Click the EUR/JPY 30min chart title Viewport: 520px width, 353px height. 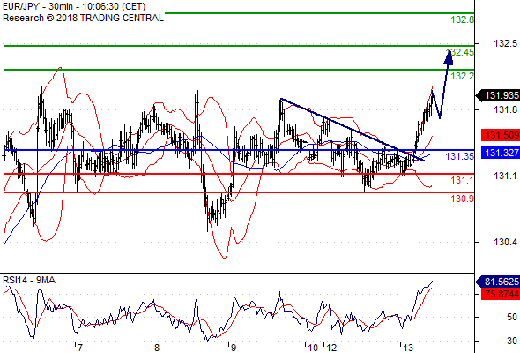tap(74, 6)
